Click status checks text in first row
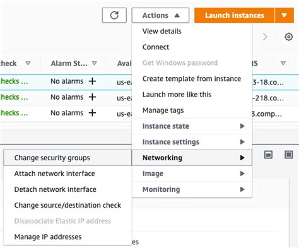The width and height of the screenshot is (299, 248). tap(14, 81)
